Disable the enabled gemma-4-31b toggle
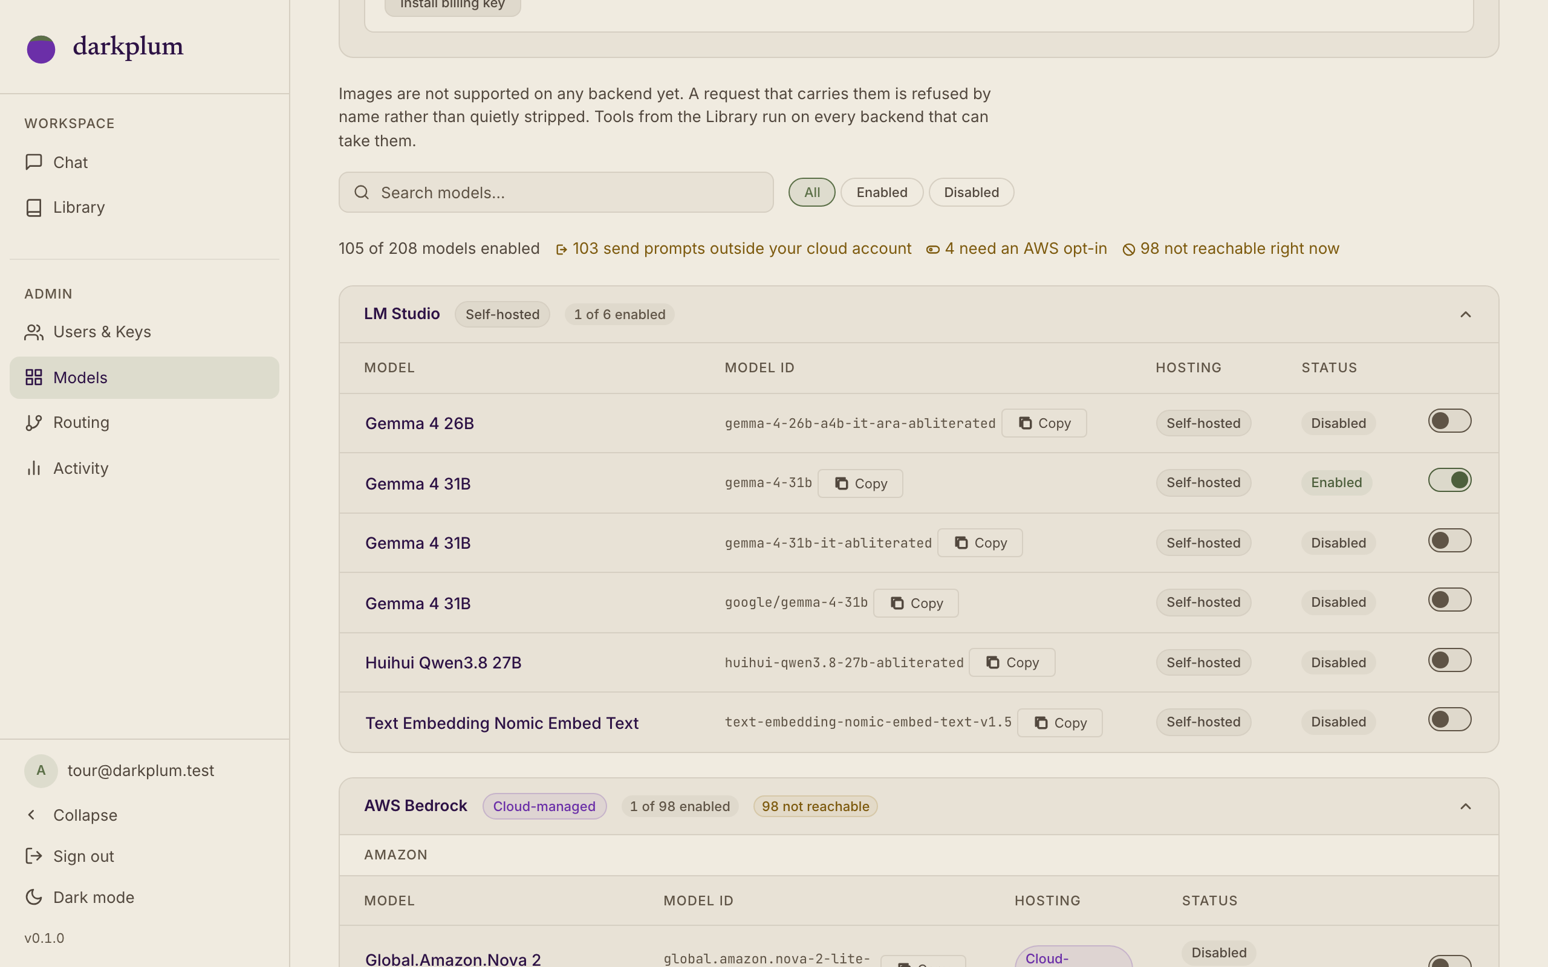1548x967 pixels. pos(1449,480)
